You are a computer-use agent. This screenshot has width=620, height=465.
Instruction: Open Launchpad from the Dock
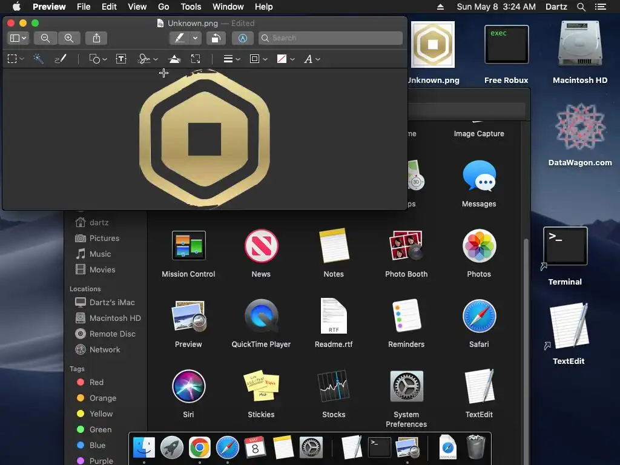point(171,447)
